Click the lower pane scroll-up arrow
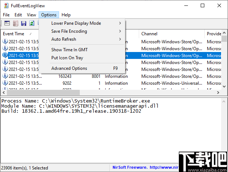Screen dimensions: 228x172 point(224,101)
